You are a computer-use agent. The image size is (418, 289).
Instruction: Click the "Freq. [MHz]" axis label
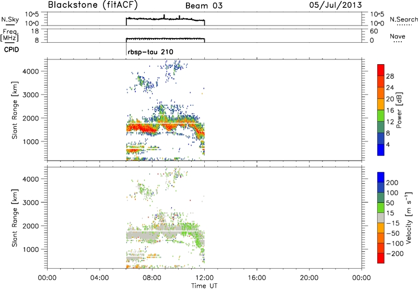tap(10, 35)
